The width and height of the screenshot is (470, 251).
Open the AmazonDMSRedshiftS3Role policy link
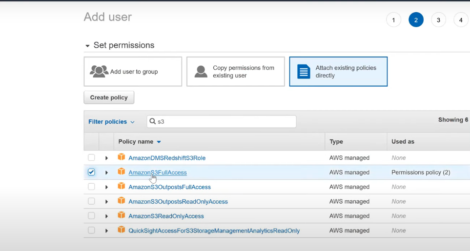(x=167, y=158)
